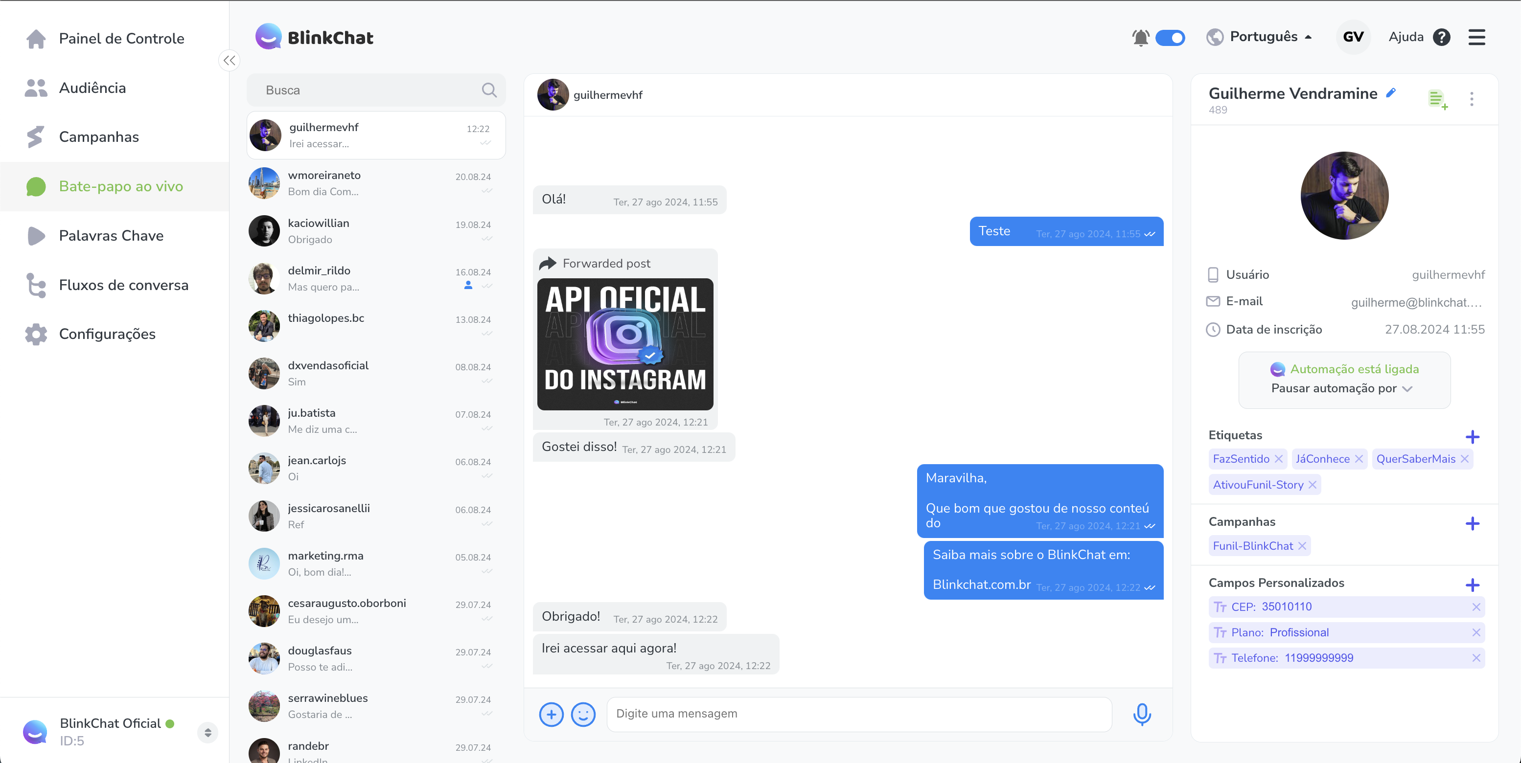Click the assigned-agent icon on delmir_rildo row

pos(468,285)
